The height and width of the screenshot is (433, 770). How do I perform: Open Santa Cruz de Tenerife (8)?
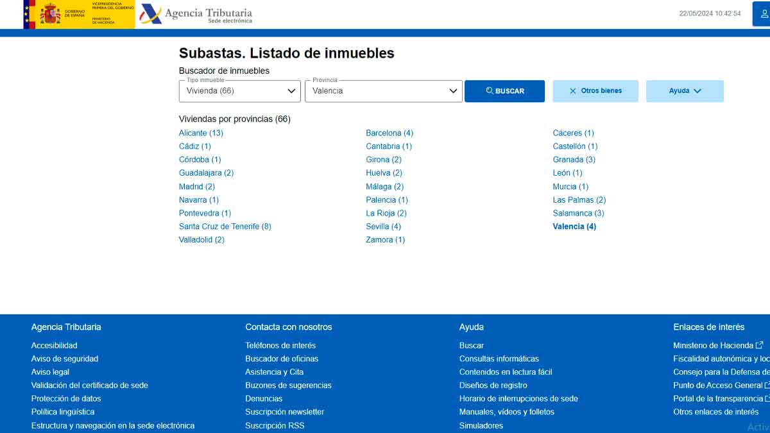225,226
